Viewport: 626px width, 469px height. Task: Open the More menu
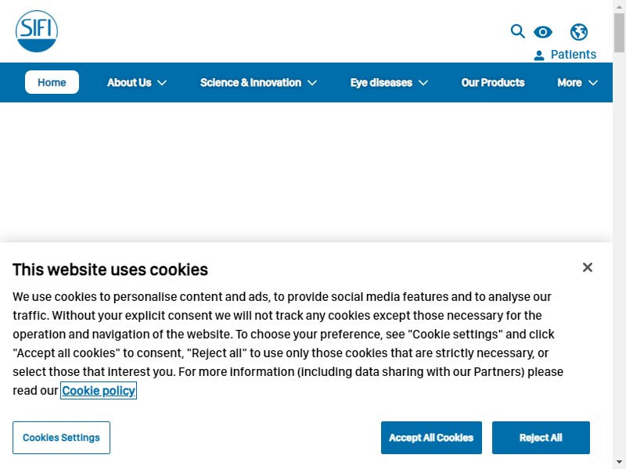[x=570, y=83]
